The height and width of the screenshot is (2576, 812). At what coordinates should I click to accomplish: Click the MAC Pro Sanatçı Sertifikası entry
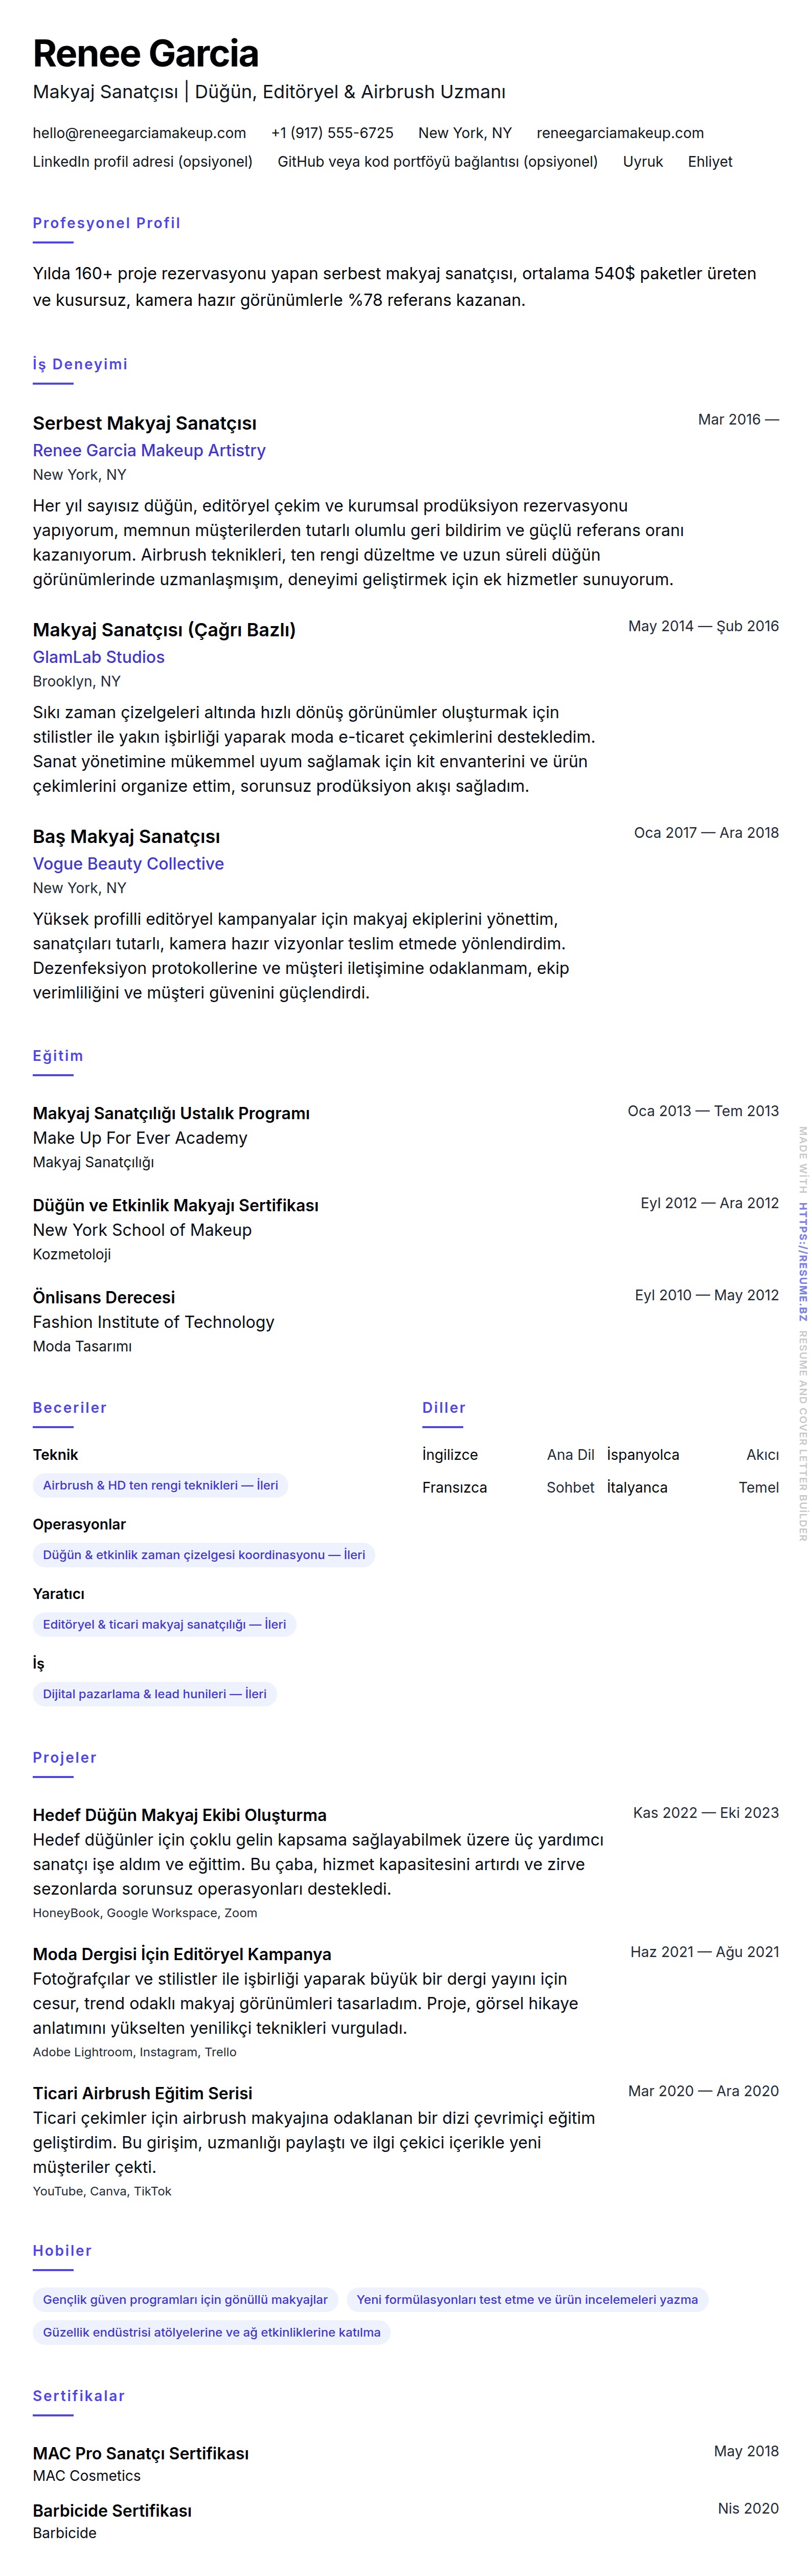coord(140,2452)
